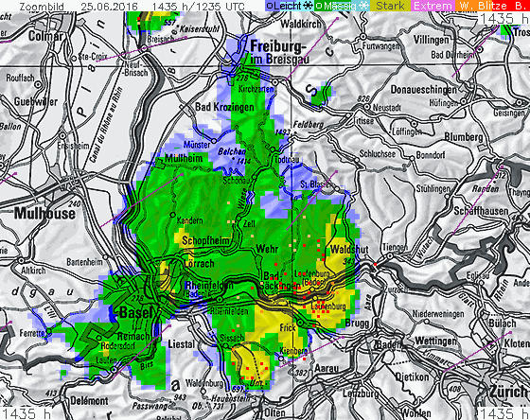Click the 25.06.2016 date label
Viewport: 530px width, 420px height.
click(x=109, y=6)
